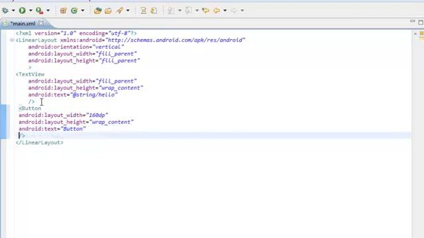This screenshot has width=424, height=238.
Task: Click the TextView layout_width "fill_parent" value
Action: (x=117, y=81)
